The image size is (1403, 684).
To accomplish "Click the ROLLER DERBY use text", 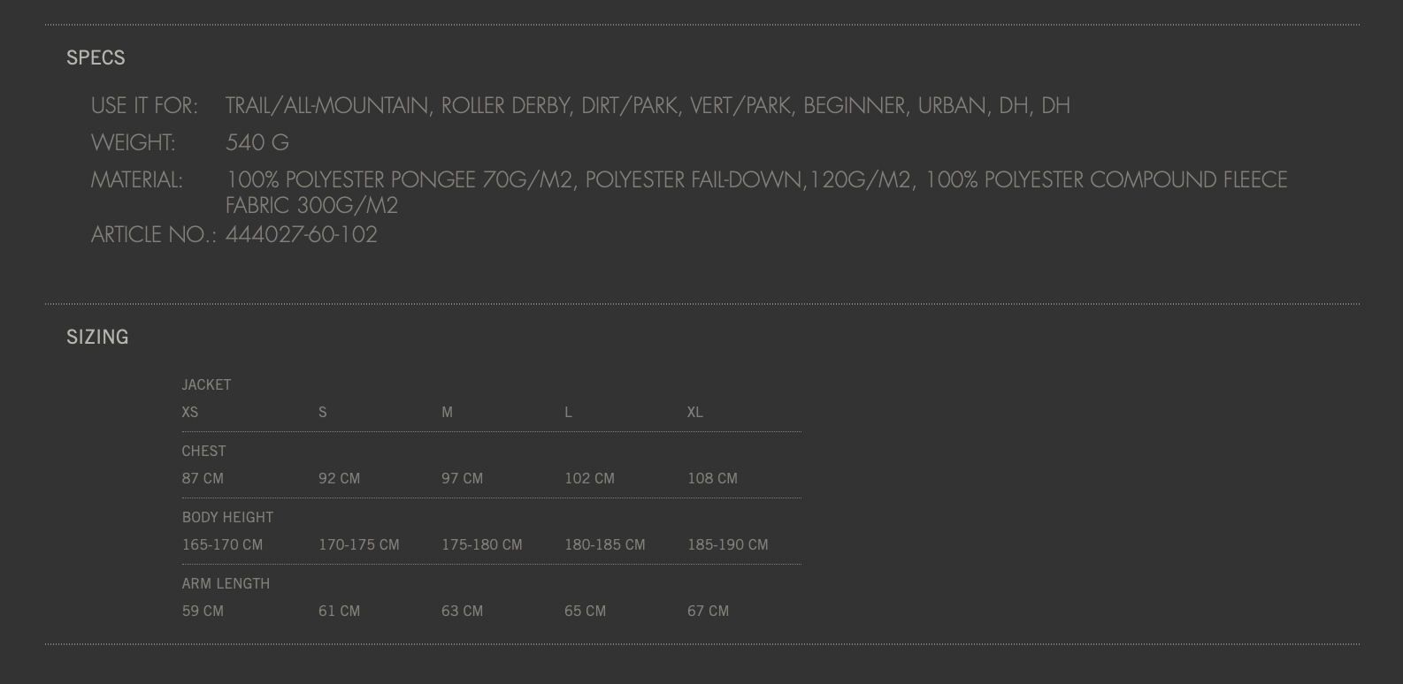I will (x=505, y=106).
